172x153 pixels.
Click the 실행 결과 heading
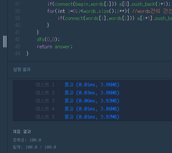22,70
